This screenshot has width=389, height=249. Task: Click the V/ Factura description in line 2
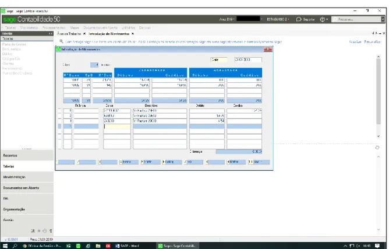160,116
